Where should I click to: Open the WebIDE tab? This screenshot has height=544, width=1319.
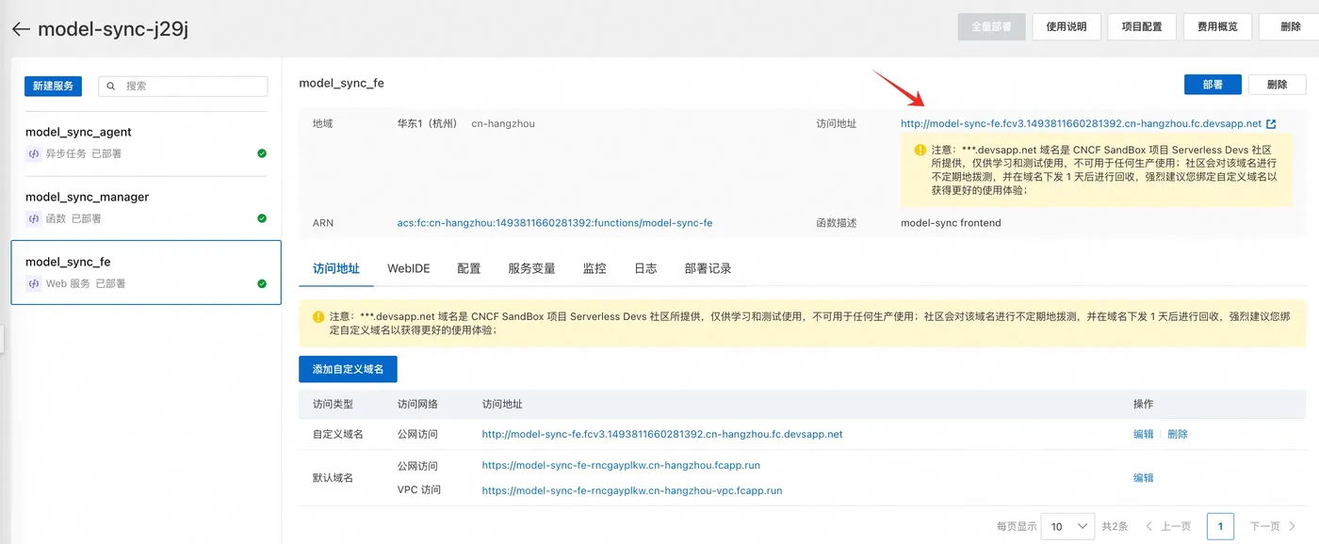(409, 268)
